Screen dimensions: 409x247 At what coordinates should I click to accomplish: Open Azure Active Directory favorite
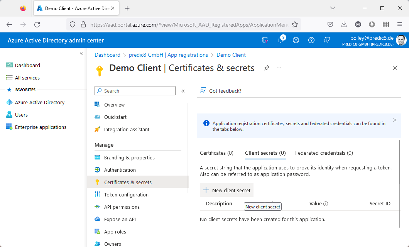tap(39, 102)
